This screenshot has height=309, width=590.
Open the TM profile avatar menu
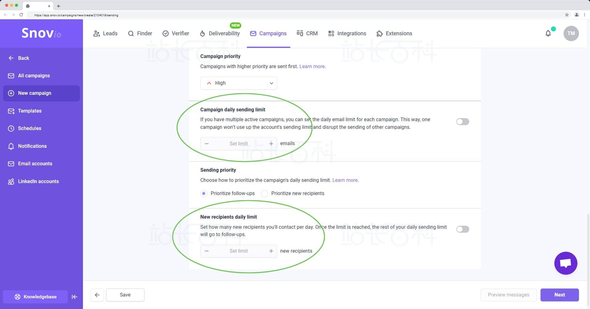point(571,33)
